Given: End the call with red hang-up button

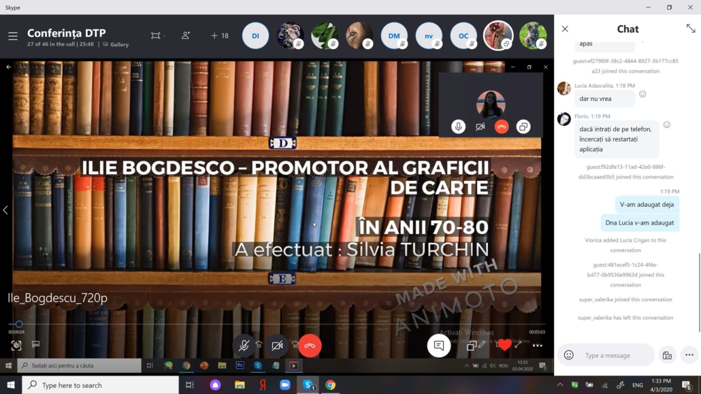Looking at the screenshot, I should [x=310, y=346].
